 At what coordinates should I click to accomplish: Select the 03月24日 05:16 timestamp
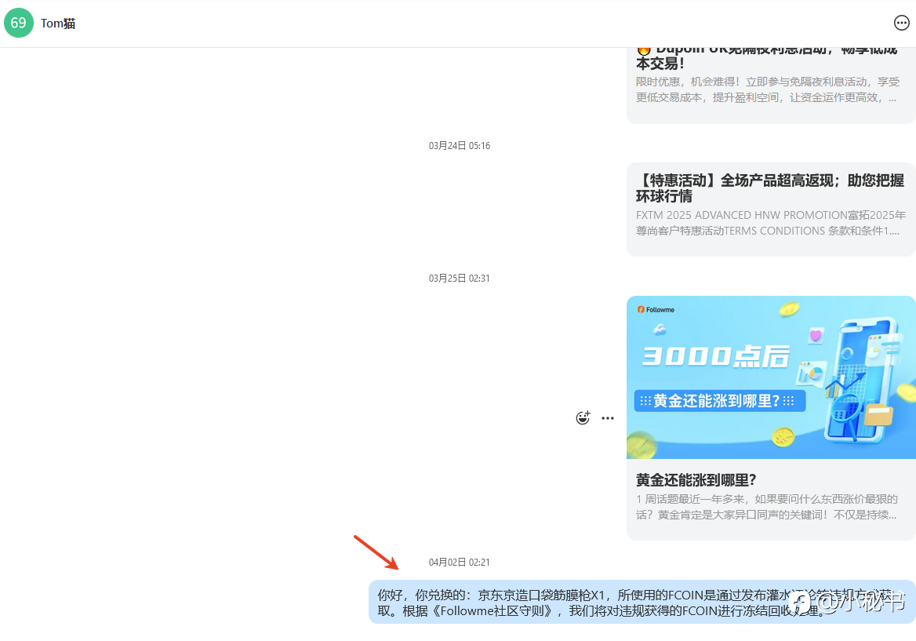click(459, 145)
